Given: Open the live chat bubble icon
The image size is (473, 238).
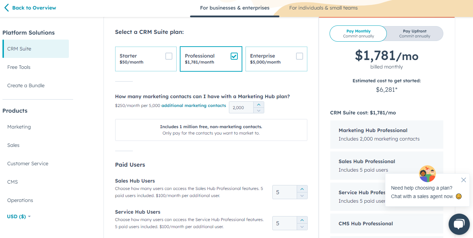Looking at the screenshot, I should tap(459, 224).
